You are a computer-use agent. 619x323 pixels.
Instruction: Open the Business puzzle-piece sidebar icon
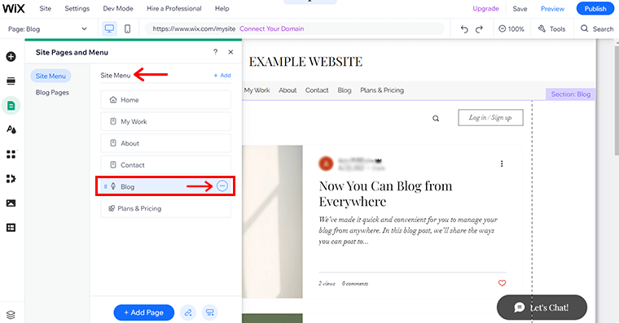pyautogui.click(x=11, y=179)
